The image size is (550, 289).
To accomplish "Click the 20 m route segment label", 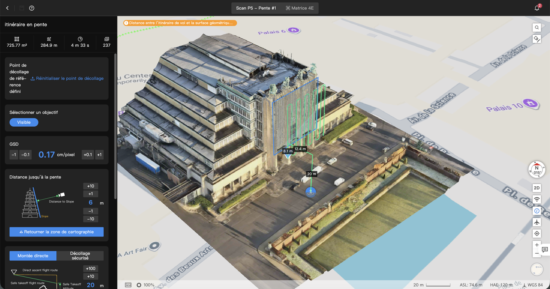I will [312, 174].
